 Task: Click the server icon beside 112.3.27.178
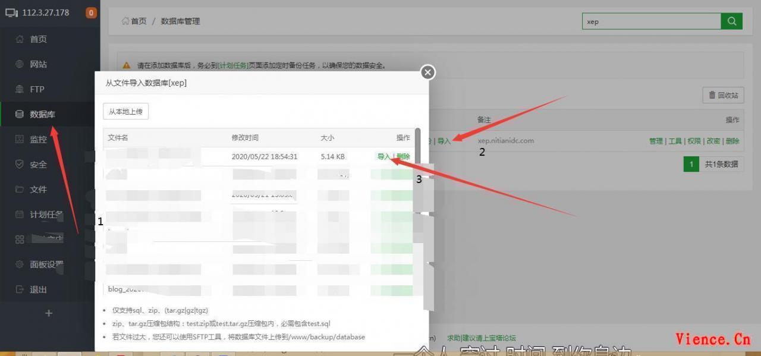coord(12,12)
